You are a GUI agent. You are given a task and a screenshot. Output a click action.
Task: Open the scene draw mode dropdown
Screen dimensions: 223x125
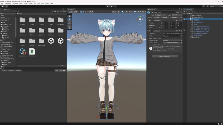coord(113,12)
